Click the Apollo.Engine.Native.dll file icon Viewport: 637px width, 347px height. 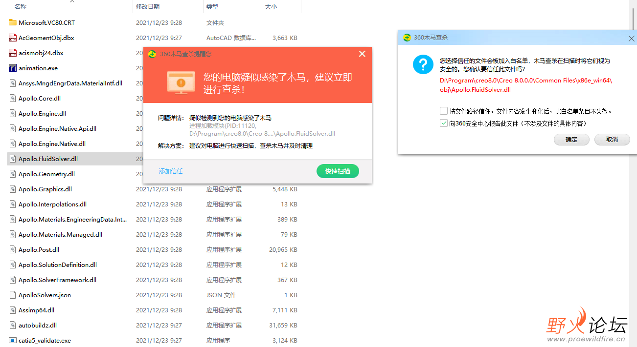tap(13, 143)
